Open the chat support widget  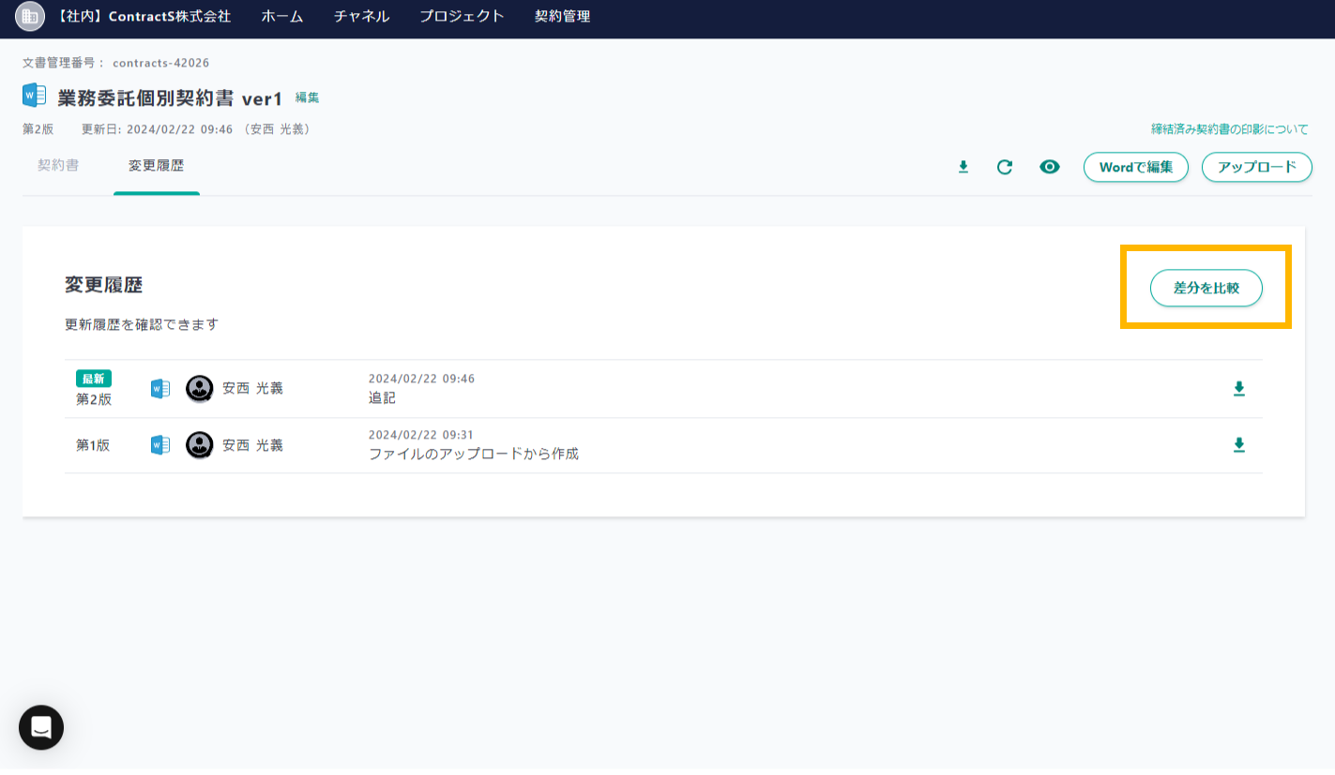click(41, 727)
